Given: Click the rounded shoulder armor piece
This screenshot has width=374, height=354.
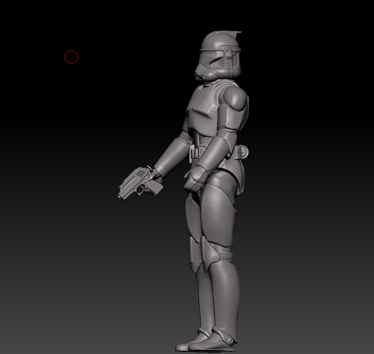Looking at the screenshot, I should 235,98.
